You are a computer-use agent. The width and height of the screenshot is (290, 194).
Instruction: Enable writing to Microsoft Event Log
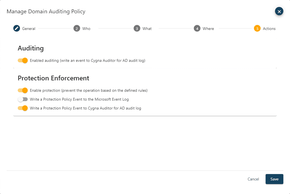(x=23, y=99)
